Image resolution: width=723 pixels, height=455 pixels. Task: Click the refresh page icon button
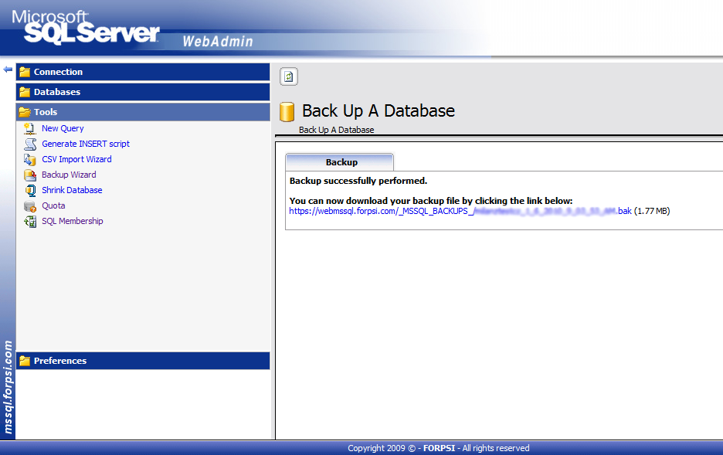289,76
